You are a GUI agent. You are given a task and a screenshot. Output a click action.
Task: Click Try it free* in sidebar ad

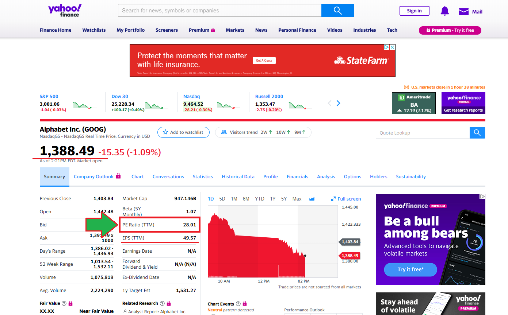point(410,269)
